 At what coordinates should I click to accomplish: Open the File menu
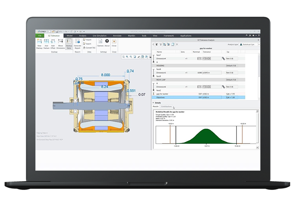(x=40, y=35)
